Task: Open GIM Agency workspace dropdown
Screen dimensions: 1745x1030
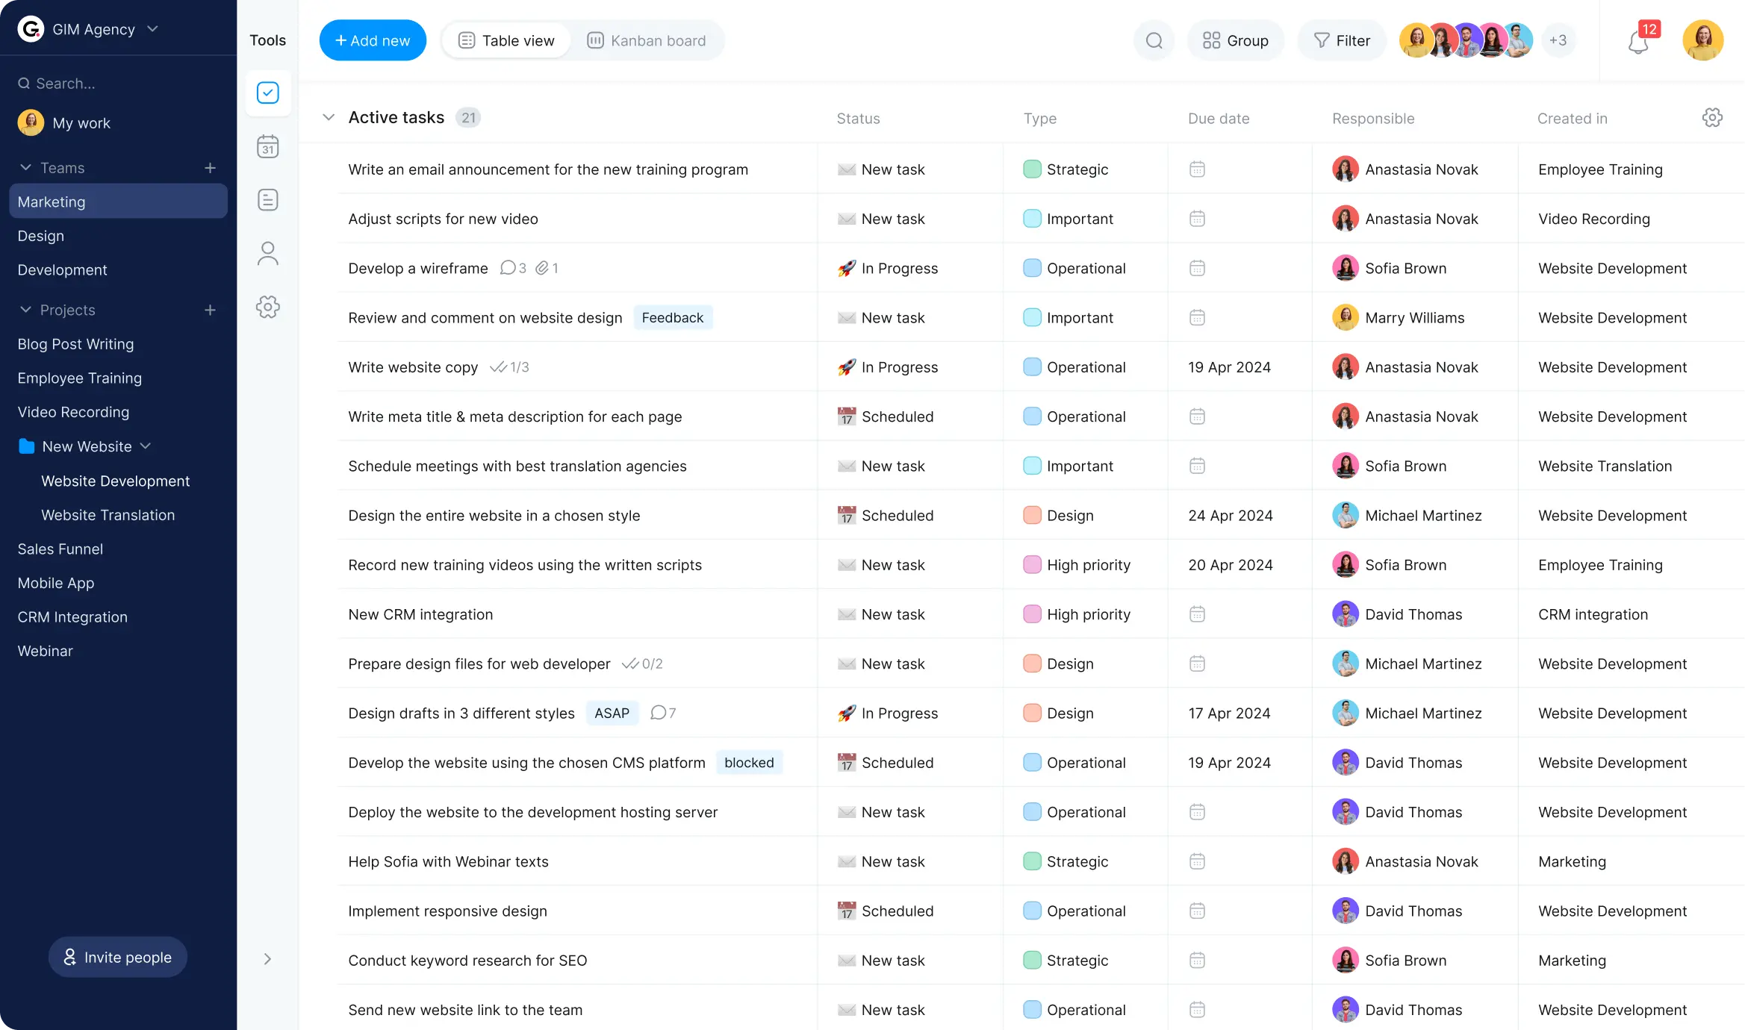Action: click(152, 29)
